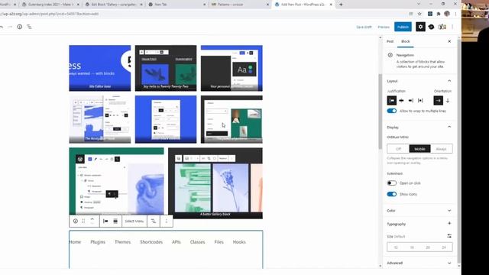Collapse the Layout panel
The height and width of the screenshot is (275, 489).
449,81
